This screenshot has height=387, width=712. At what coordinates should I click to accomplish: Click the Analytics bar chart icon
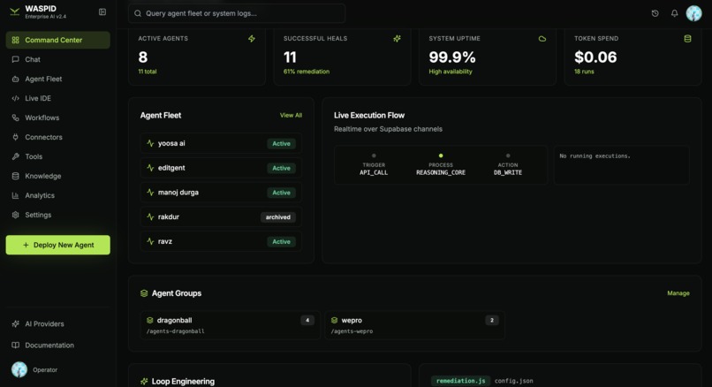tap(15, 195)
